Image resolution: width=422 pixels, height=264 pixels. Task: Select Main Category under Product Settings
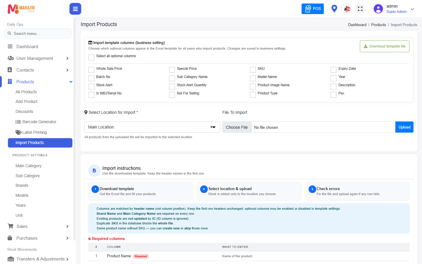pos(28,166)
